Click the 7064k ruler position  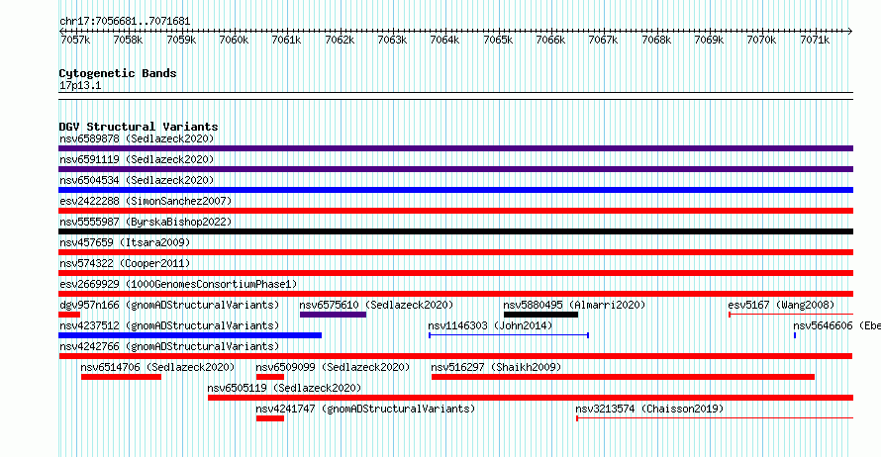(445, 40)
